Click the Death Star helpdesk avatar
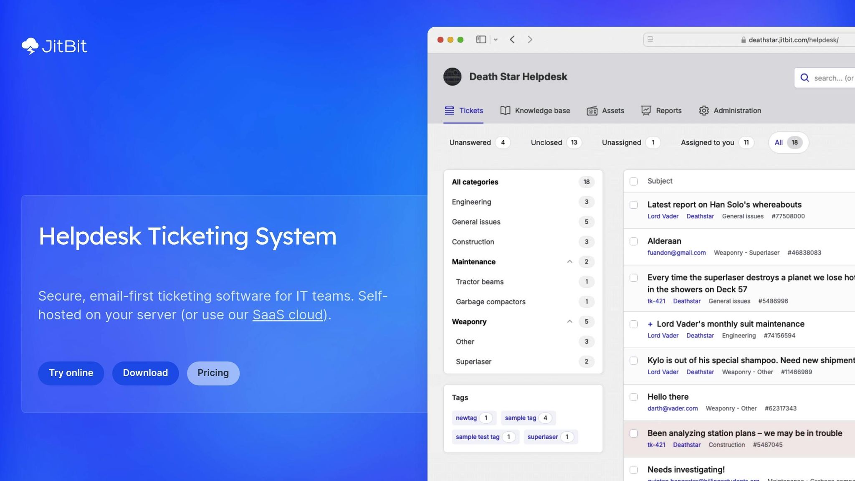 coord(452,77)
